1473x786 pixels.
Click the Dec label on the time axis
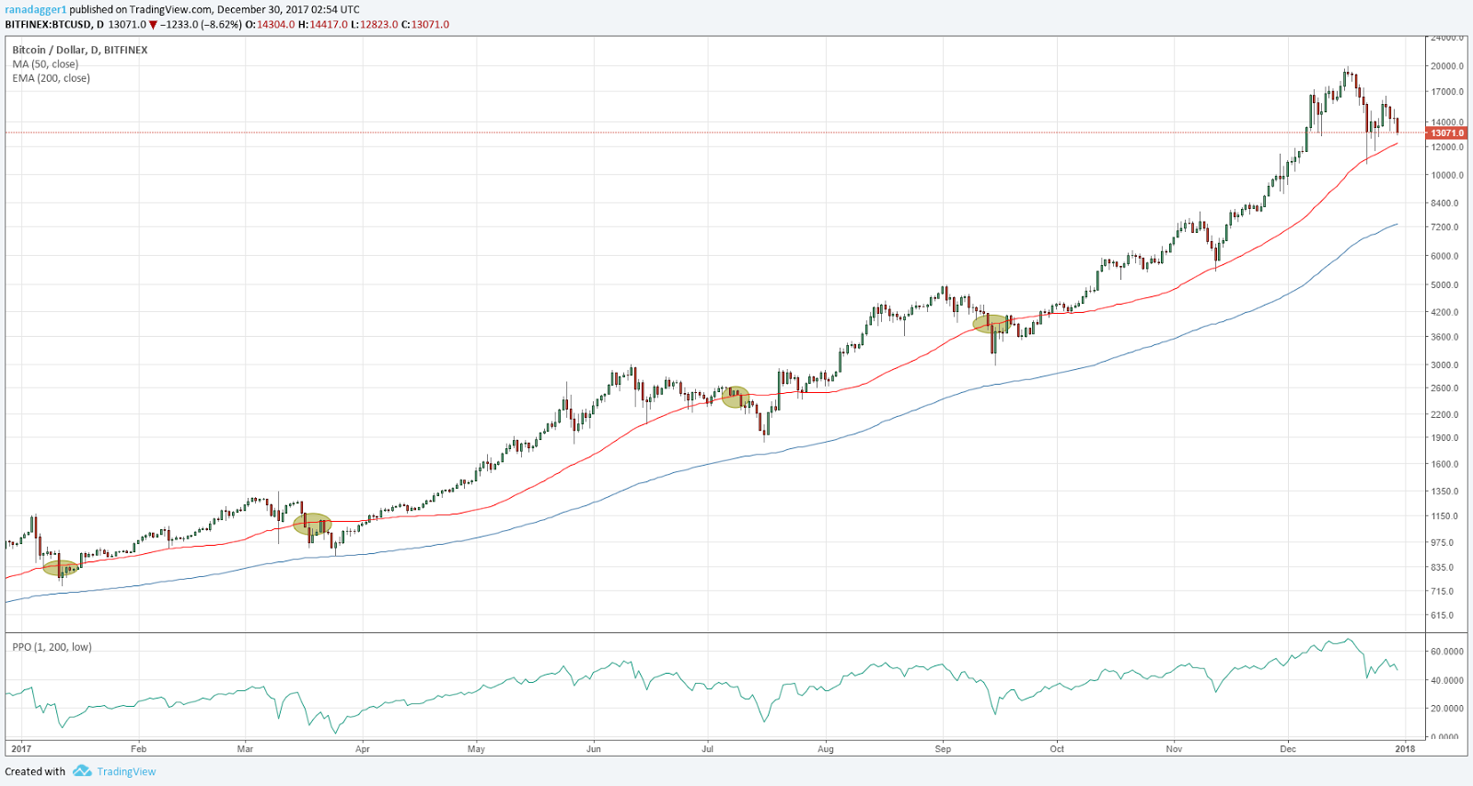[1288, 748]
